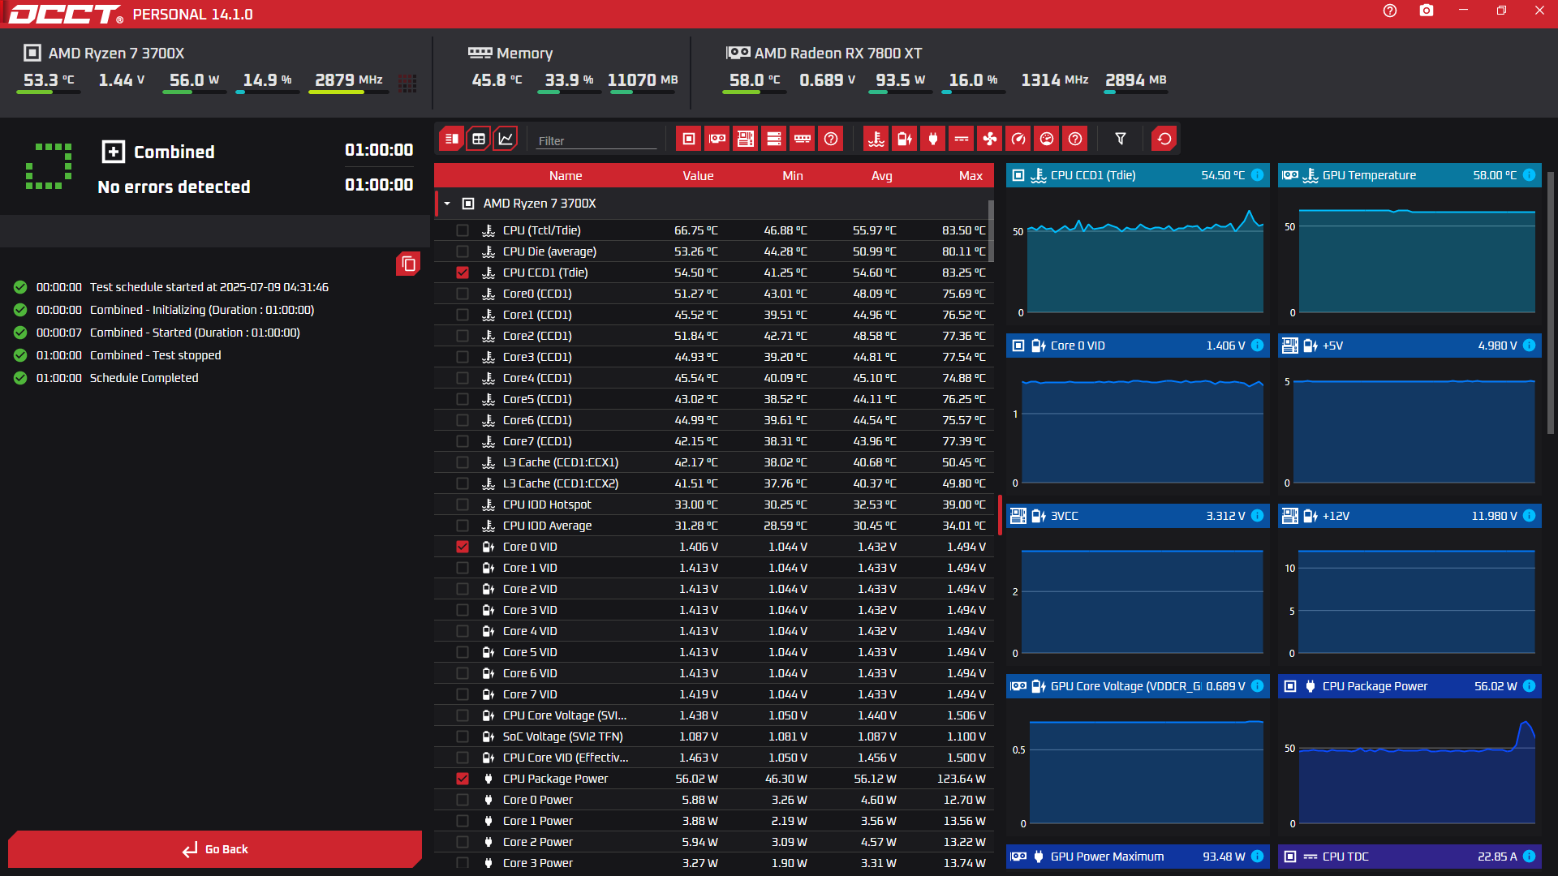Toggle the temperature sensor type filter

click(876, 139)
